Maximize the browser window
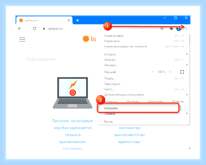The image size is (206, 165). (x=175, y=18)
